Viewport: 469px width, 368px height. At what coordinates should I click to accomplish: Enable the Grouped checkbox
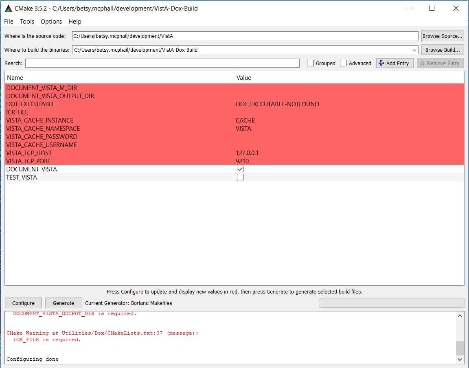tap(310, 63)
